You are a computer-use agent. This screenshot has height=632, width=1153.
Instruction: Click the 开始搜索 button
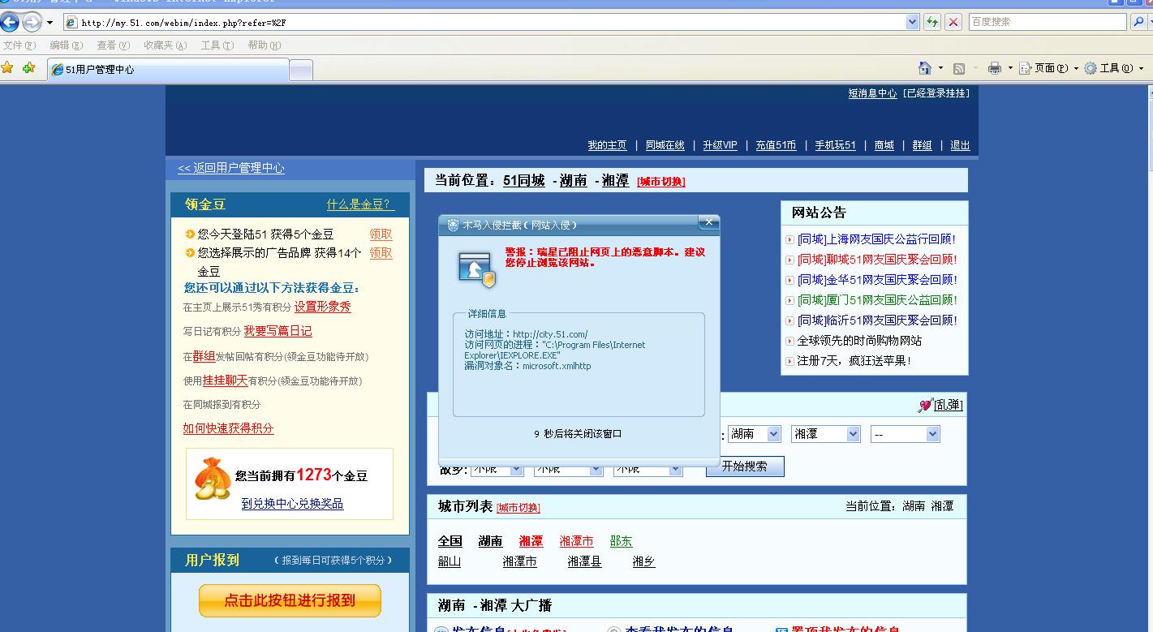coord(745,466)
